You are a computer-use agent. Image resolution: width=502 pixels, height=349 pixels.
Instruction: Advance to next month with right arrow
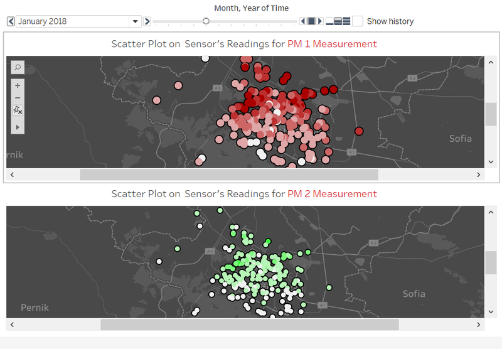pos(147,21)
